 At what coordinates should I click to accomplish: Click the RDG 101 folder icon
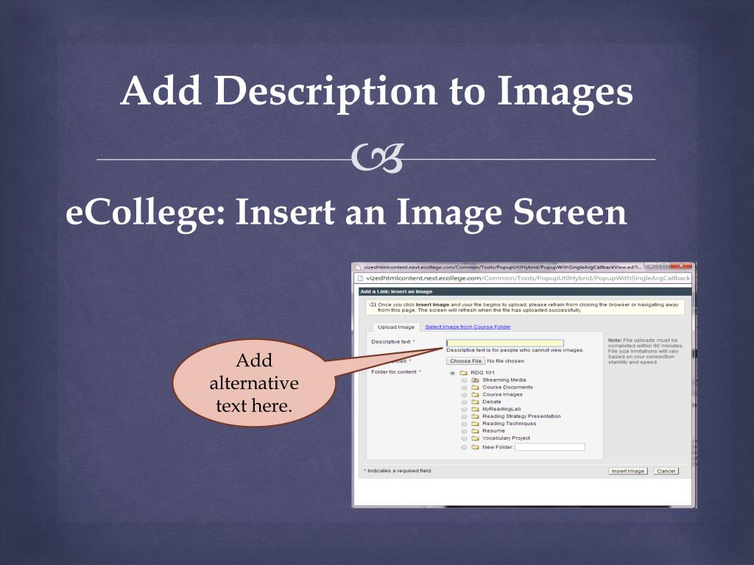pyautogui.click(x=464, y=373)
